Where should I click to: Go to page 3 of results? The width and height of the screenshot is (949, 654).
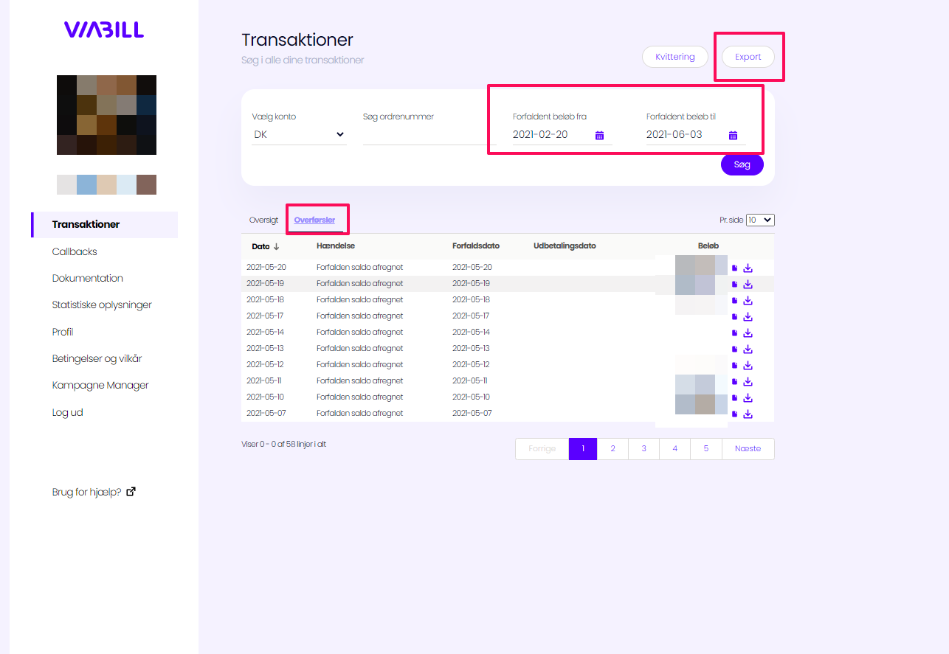point(643,449)
